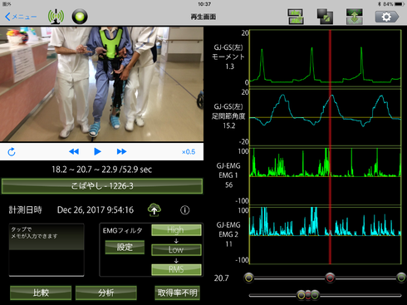Select the こばやし - 1226-3 recording bar
This screenshot has height=305, width=407.
point(102,186)
